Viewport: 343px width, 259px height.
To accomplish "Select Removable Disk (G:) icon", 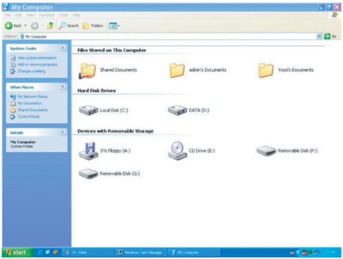I will pos(88,173).
